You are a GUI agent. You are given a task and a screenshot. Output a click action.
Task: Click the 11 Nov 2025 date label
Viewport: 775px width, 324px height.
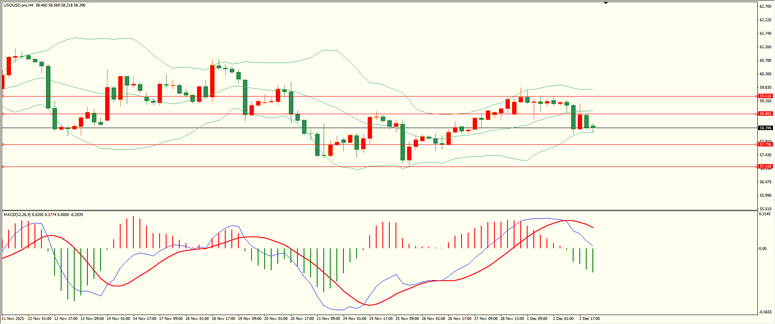13,319
